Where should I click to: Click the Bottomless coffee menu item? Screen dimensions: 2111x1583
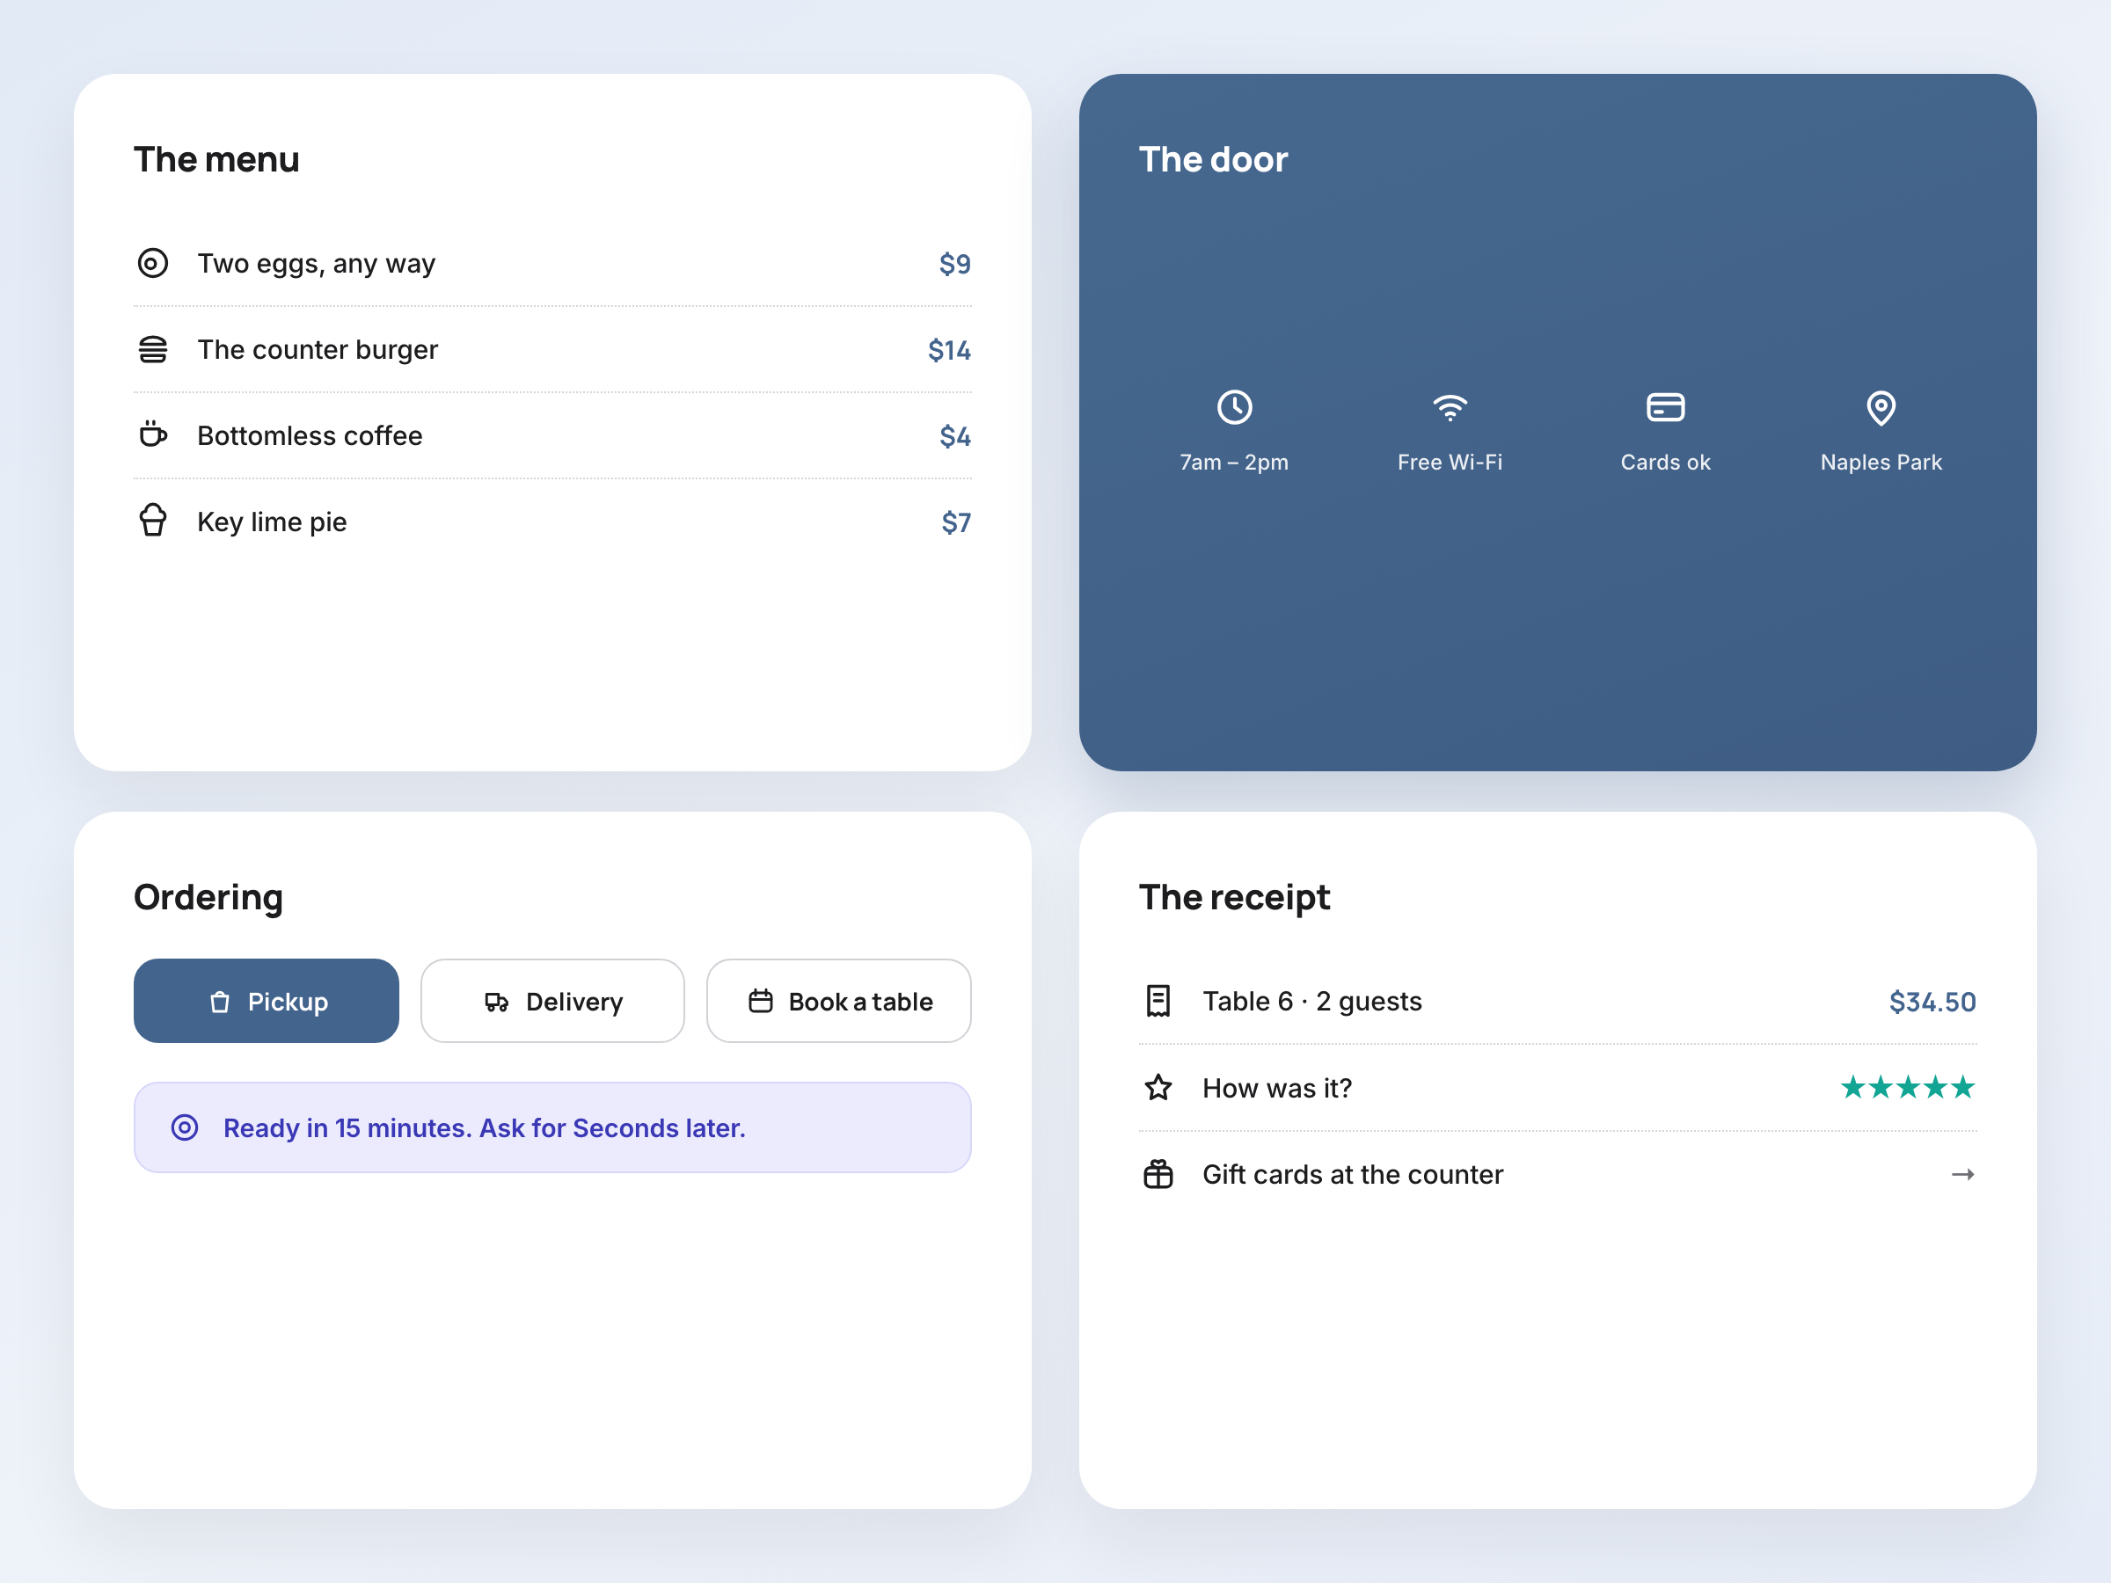[x=552, y=435]
